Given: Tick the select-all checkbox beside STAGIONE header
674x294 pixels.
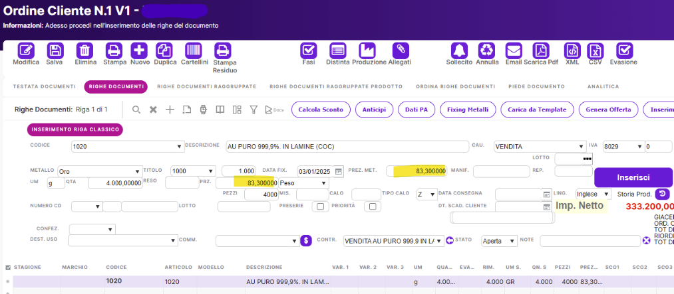Looking at the screenshot, I should pos(8,267).
